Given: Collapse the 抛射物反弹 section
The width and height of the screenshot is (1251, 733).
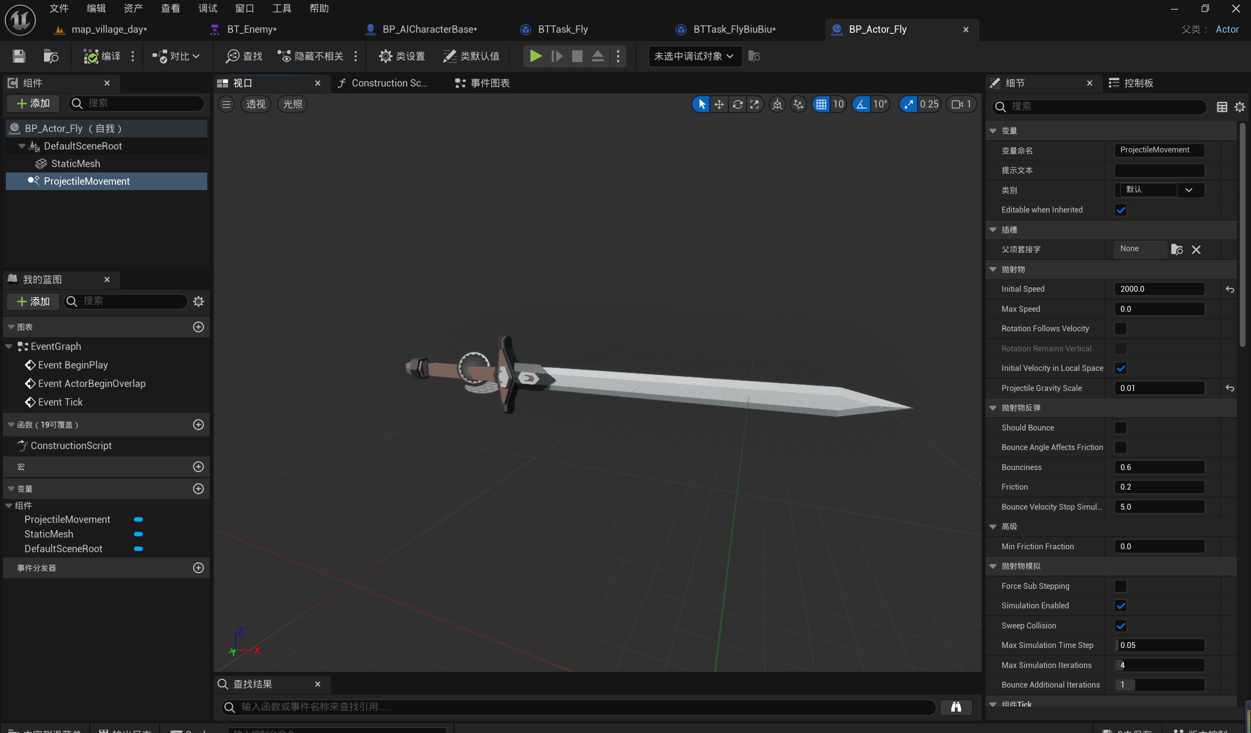Looking at the screenshot, I should [x=993, y=408].
